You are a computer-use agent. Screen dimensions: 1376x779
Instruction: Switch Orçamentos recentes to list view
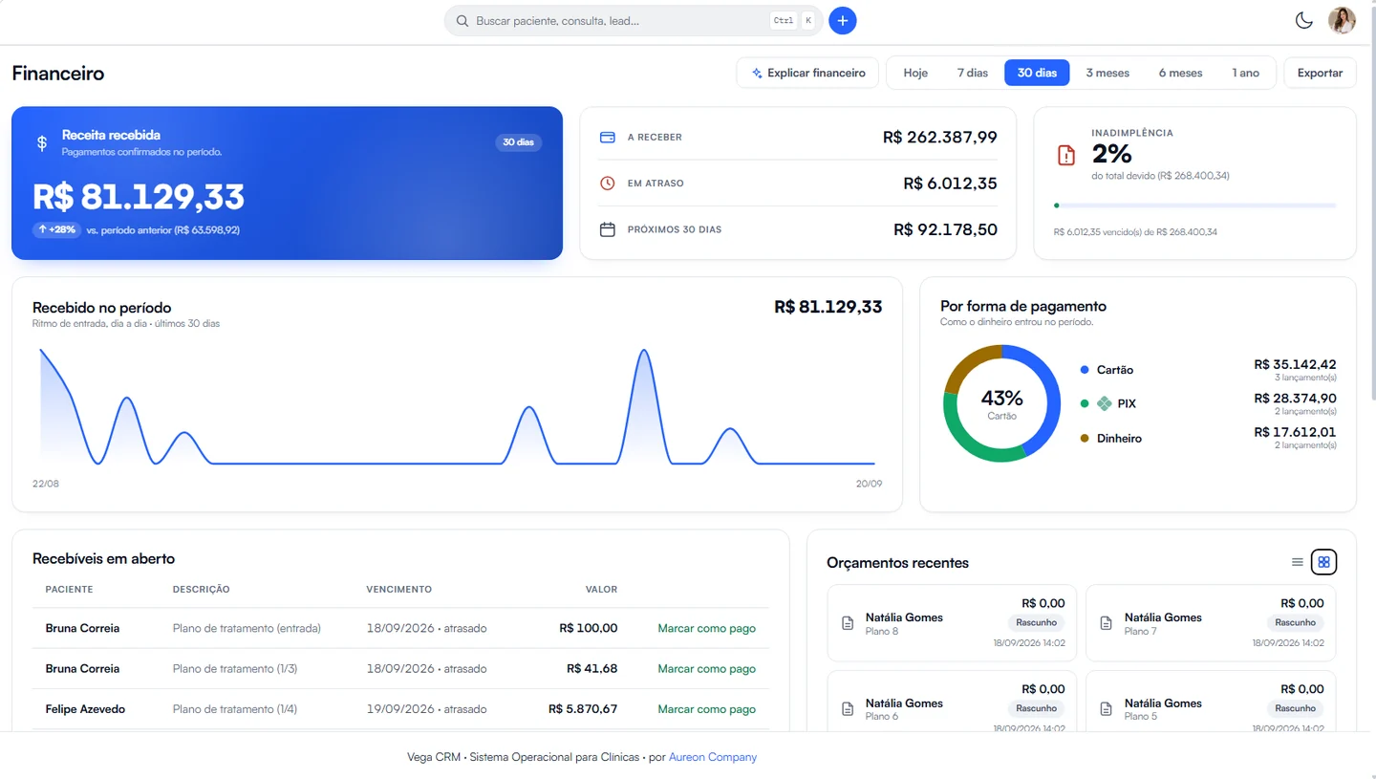click(x=1297, y=562)
